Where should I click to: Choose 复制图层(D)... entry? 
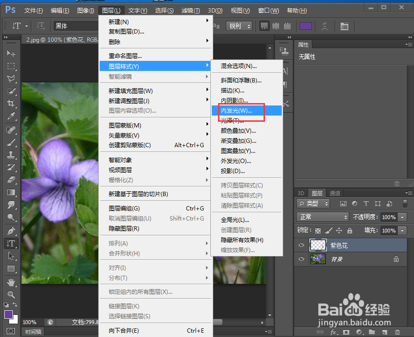(156, 32)
